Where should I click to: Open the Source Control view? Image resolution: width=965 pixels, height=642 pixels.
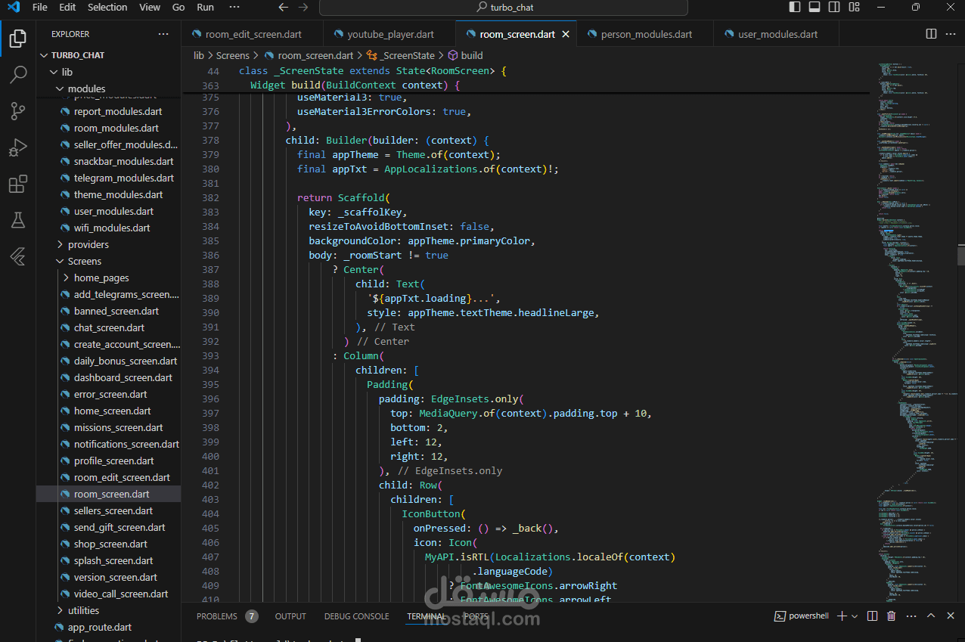click(18, 111)
